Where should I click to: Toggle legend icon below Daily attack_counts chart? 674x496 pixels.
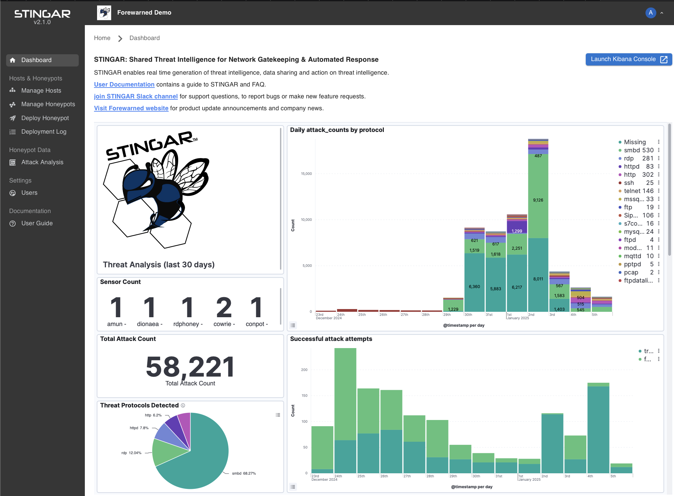[293, 325]
